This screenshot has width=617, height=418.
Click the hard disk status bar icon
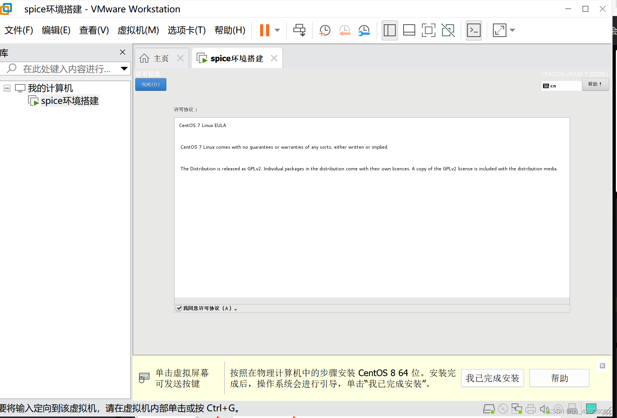click(x=489, y=409)
